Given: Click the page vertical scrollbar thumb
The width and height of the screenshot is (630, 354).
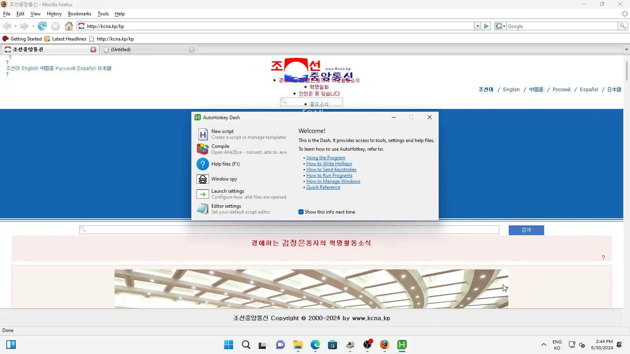Looking at the screenshot, I should click(626, 71).
